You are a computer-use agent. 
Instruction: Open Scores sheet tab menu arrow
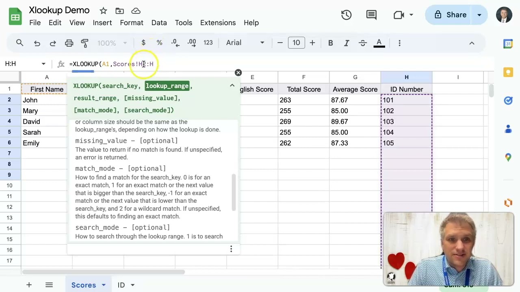coord(104,285)
